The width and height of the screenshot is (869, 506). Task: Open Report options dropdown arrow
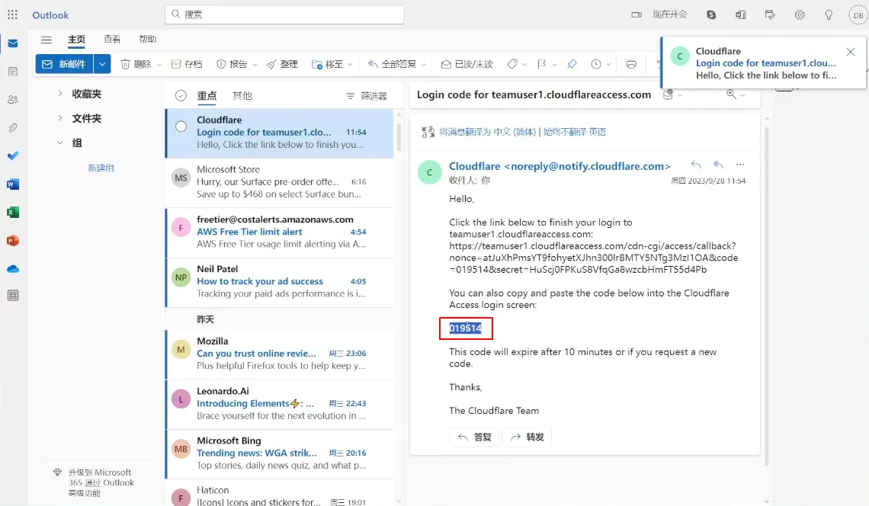click(x=255, y=65)
